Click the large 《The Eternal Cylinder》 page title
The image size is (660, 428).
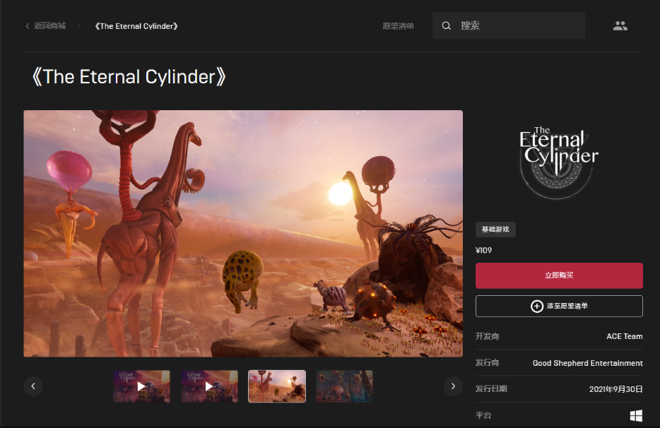pos(129,77)
